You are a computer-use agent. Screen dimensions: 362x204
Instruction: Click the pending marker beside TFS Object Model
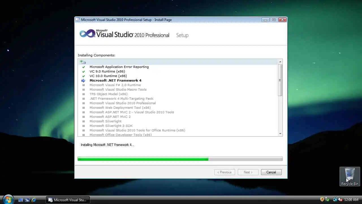coord(83,94)
